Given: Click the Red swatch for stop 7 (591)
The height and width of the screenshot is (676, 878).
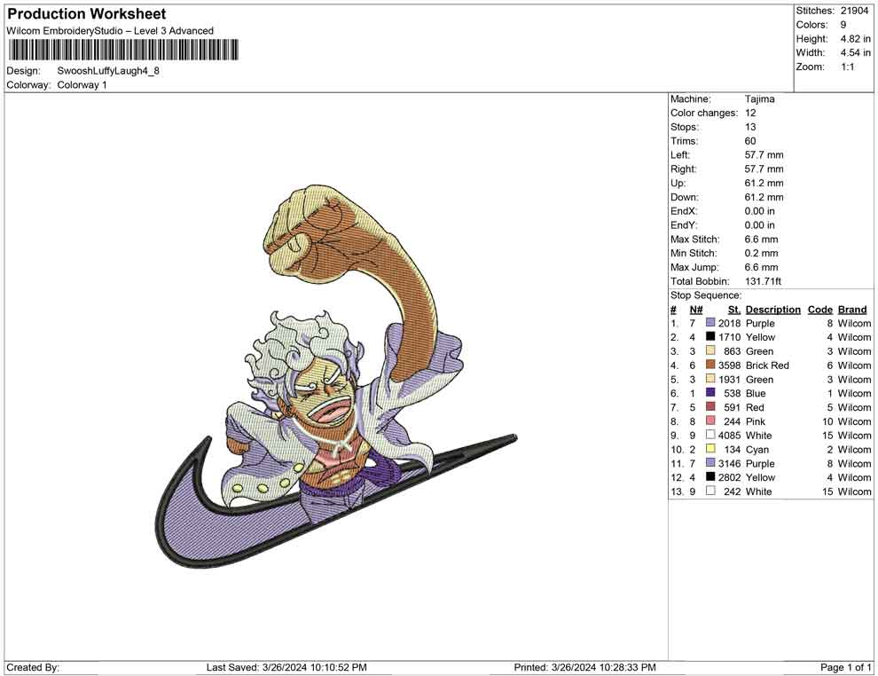Looking at the screenshot, I should coord(710,406).
